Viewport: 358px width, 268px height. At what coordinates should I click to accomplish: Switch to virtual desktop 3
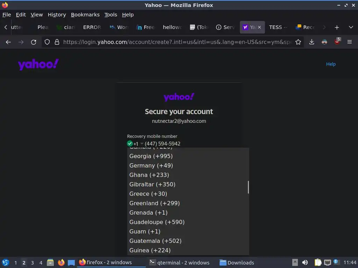(33, 263)
